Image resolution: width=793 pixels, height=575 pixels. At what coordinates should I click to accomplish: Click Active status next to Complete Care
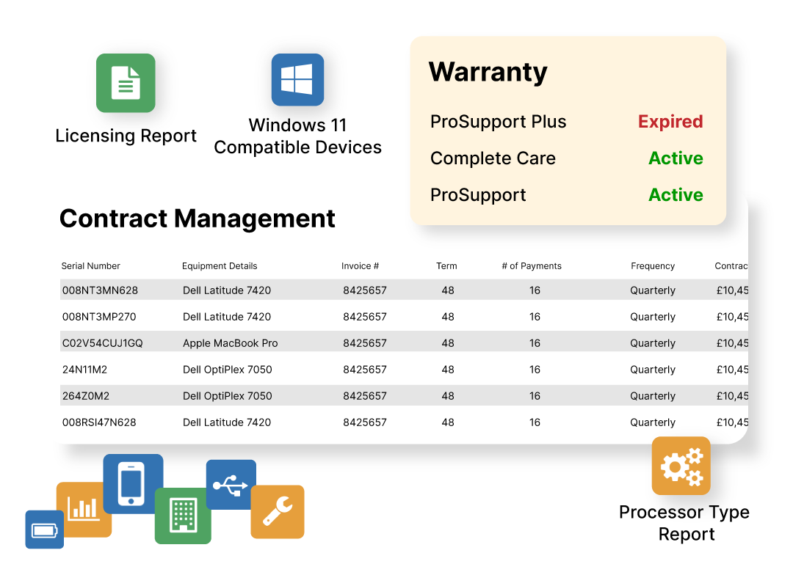676,158
